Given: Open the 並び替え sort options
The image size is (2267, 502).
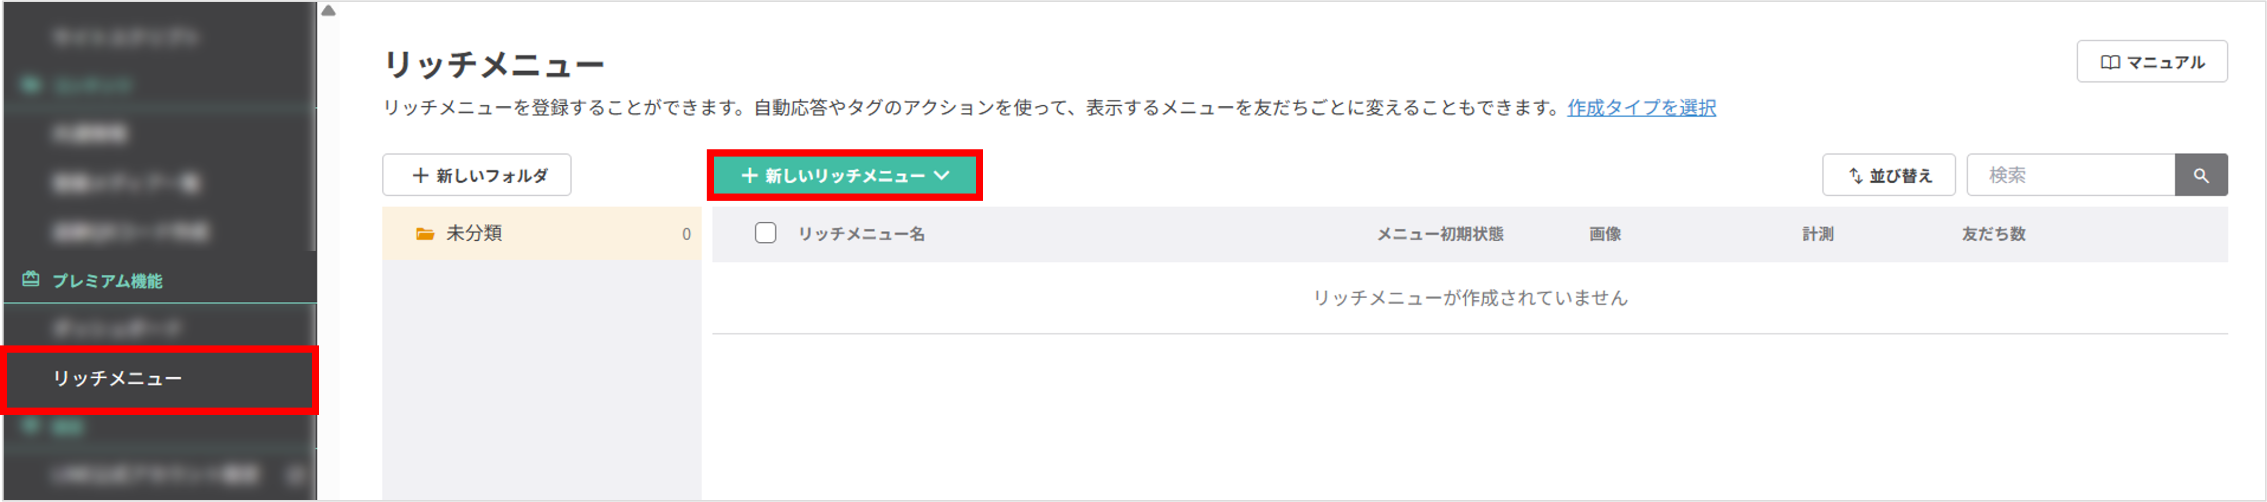Looking at the screenshot, I should tap(1889, 174).
